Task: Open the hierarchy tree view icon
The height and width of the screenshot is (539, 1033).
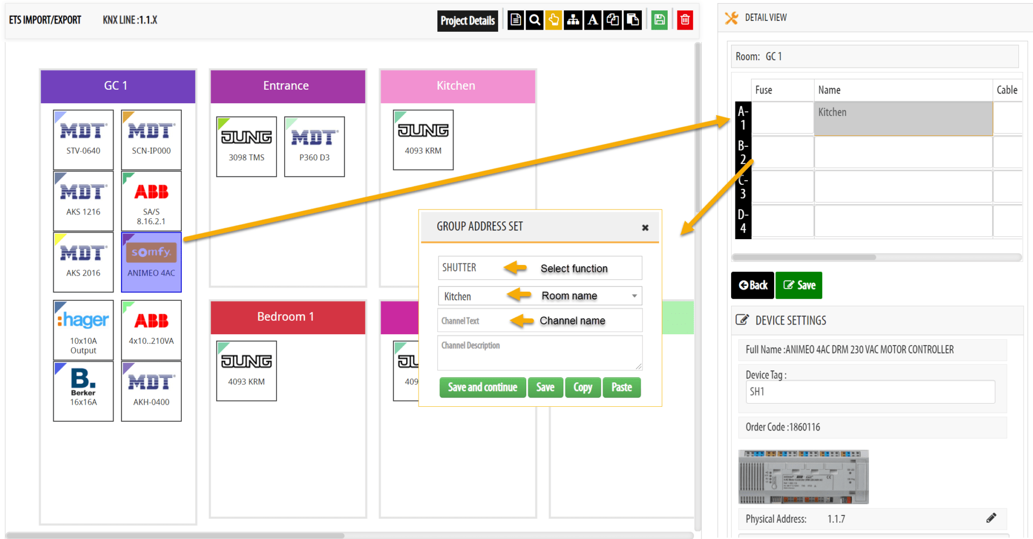Action: click(x=573, y=20)
